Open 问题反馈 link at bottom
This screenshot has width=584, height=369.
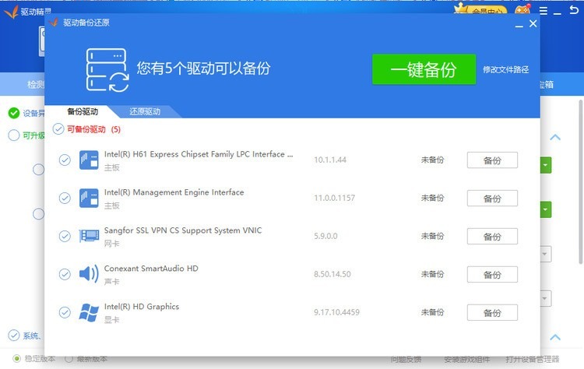[x=406, y=359]
